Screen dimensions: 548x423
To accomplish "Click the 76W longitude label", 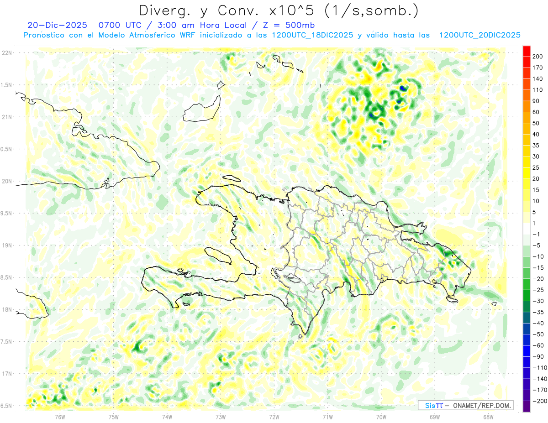I will coord(60,416).
